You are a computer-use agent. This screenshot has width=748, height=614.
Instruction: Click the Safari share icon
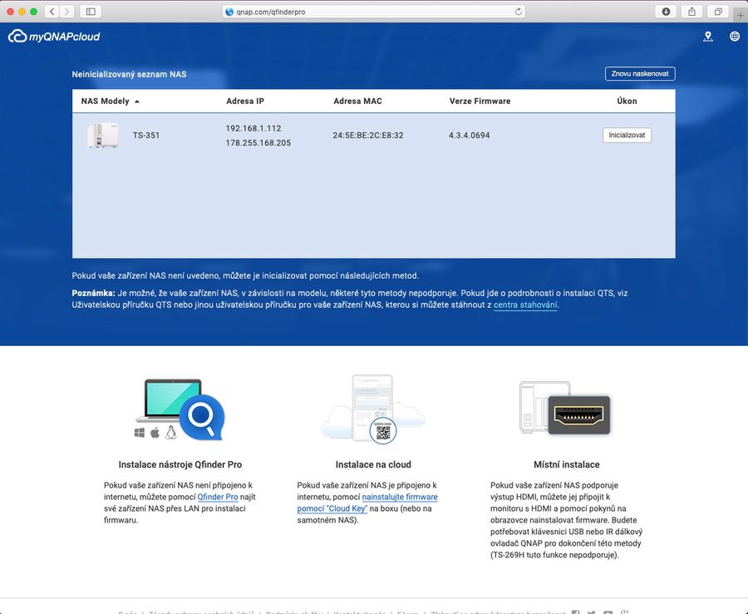[691, 12]
